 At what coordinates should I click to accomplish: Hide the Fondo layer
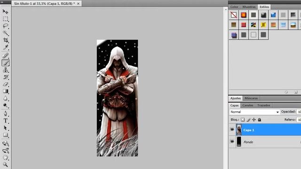232,141
